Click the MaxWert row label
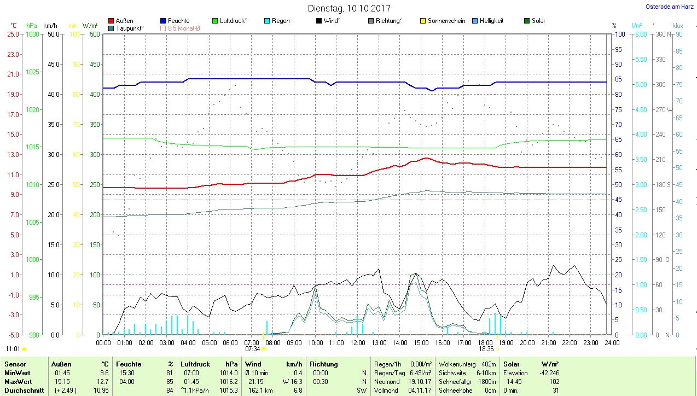697x396 pixels. point(18,381)
